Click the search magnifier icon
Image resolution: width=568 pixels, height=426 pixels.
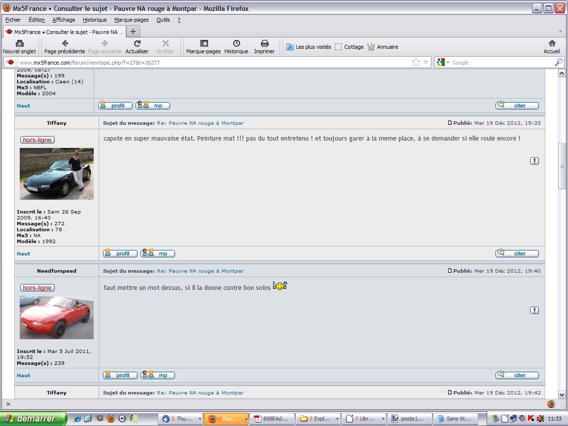pos(559,62)
